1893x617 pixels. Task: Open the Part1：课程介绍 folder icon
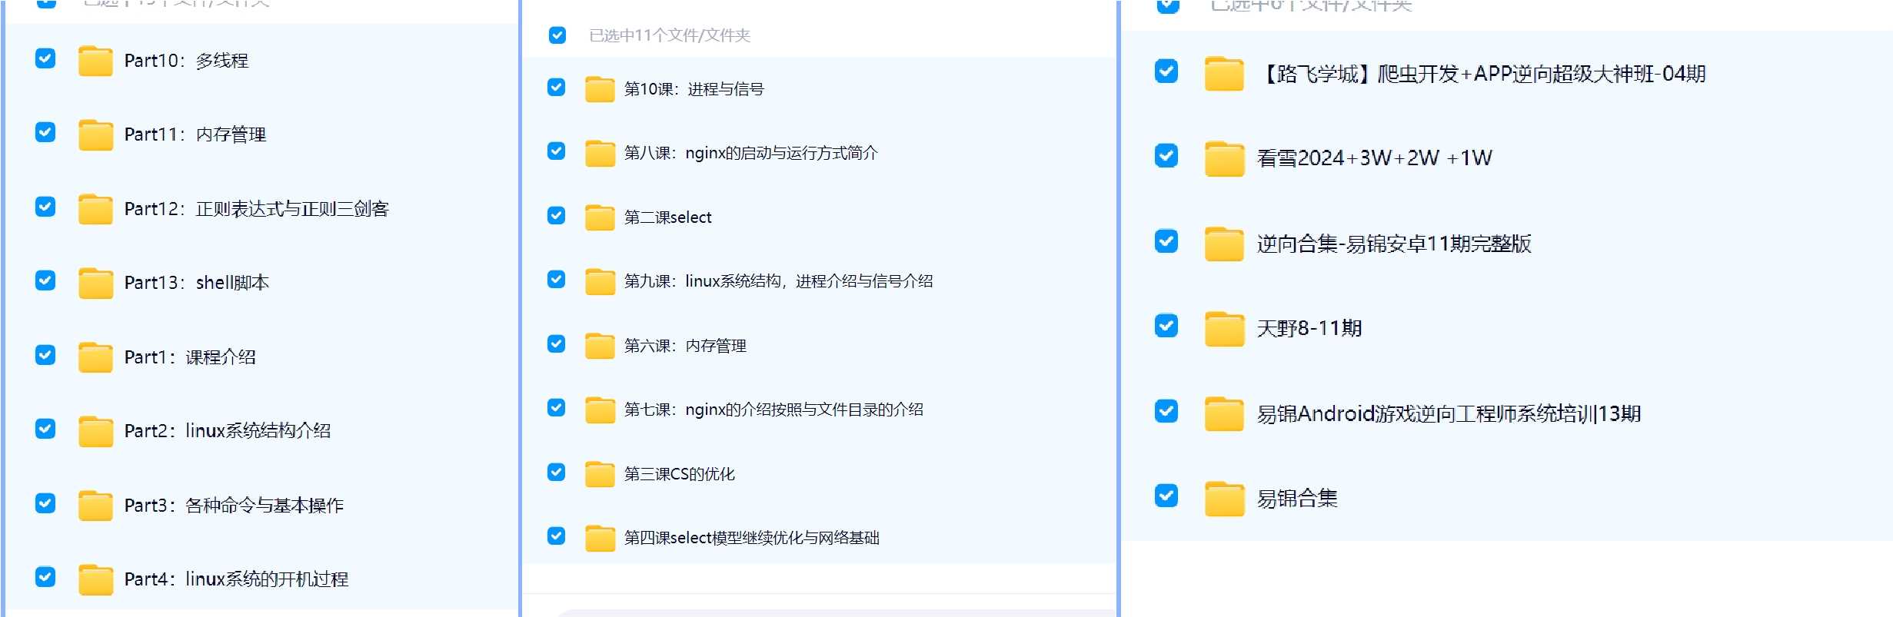95,357
